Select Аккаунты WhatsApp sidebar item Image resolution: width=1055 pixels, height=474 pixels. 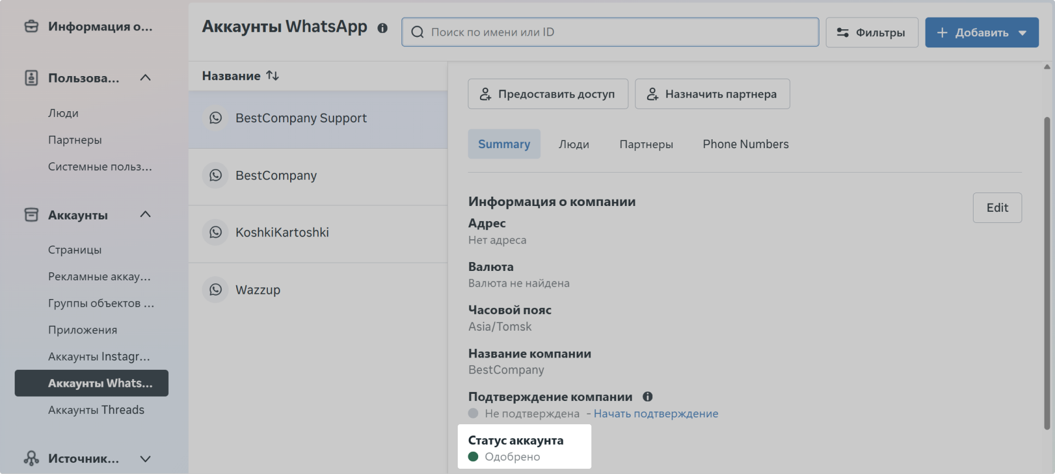(x=91, y=383)
